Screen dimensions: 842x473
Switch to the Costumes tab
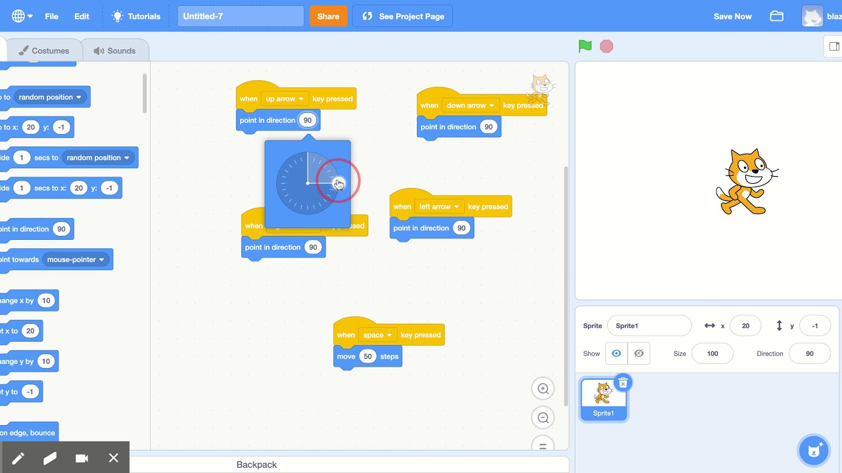pos(43,51)
